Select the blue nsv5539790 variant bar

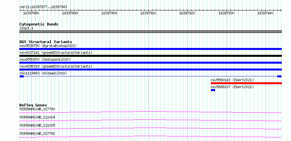point(150,49)
